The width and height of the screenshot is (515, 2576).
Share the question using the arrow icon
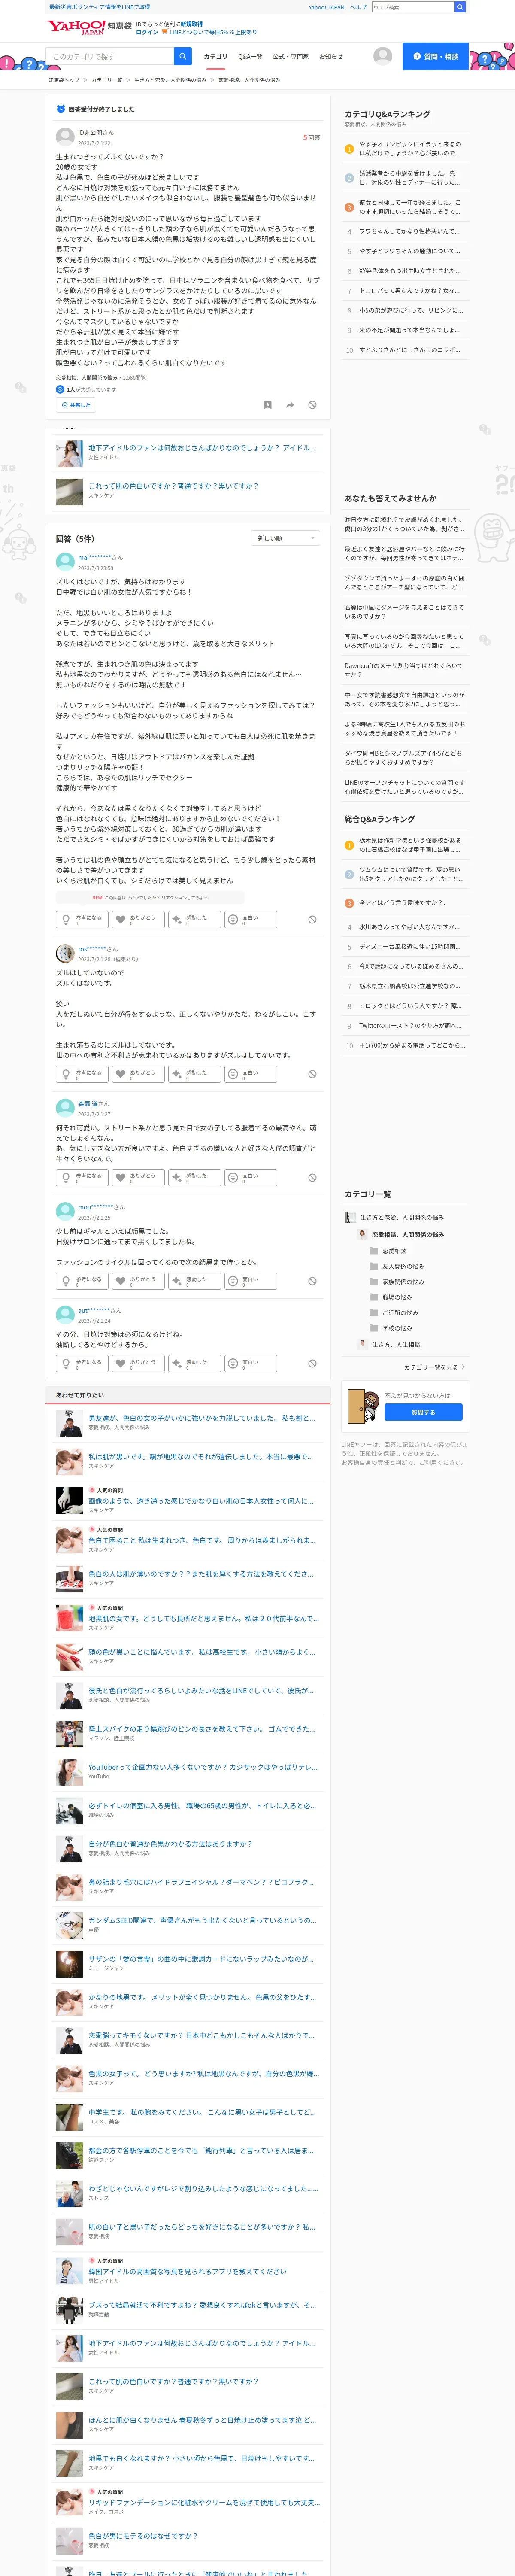point(290,405)
